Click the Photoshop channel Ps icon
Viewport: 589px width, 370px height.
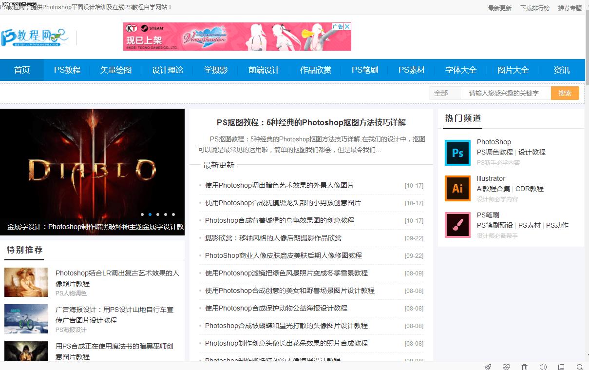457,153
